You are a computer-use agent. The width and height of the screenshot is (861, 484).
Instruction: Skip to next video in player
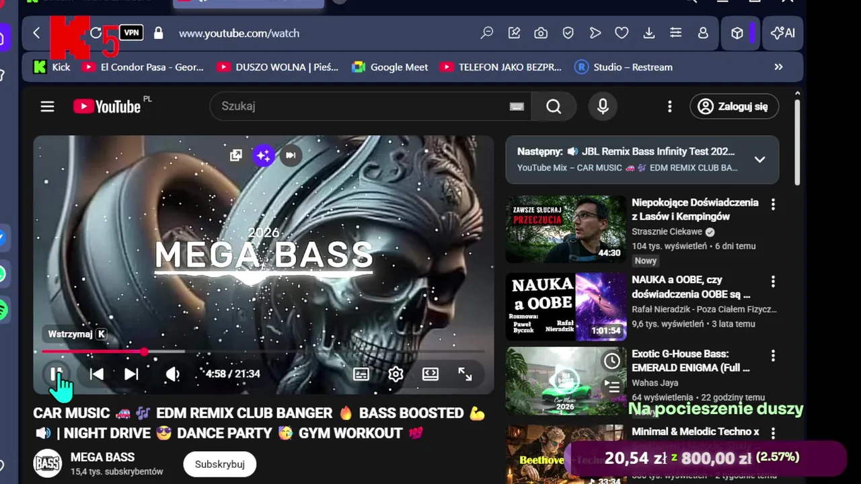point(131,374)
